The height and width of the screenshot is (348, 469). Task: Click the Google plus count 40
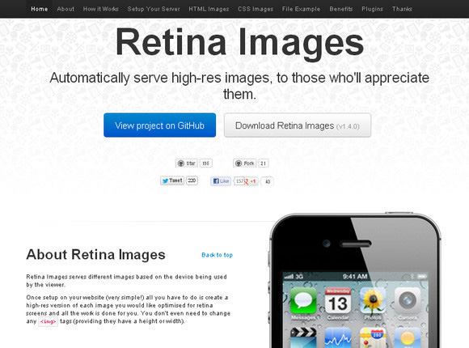pos(268,181)
